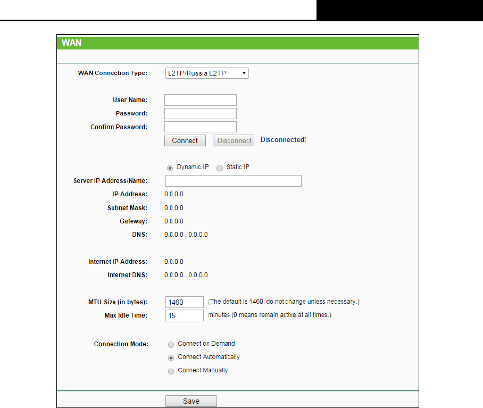Select the Dynamic IP radio button
Screen dimensions: 483x408
point(170,168)
